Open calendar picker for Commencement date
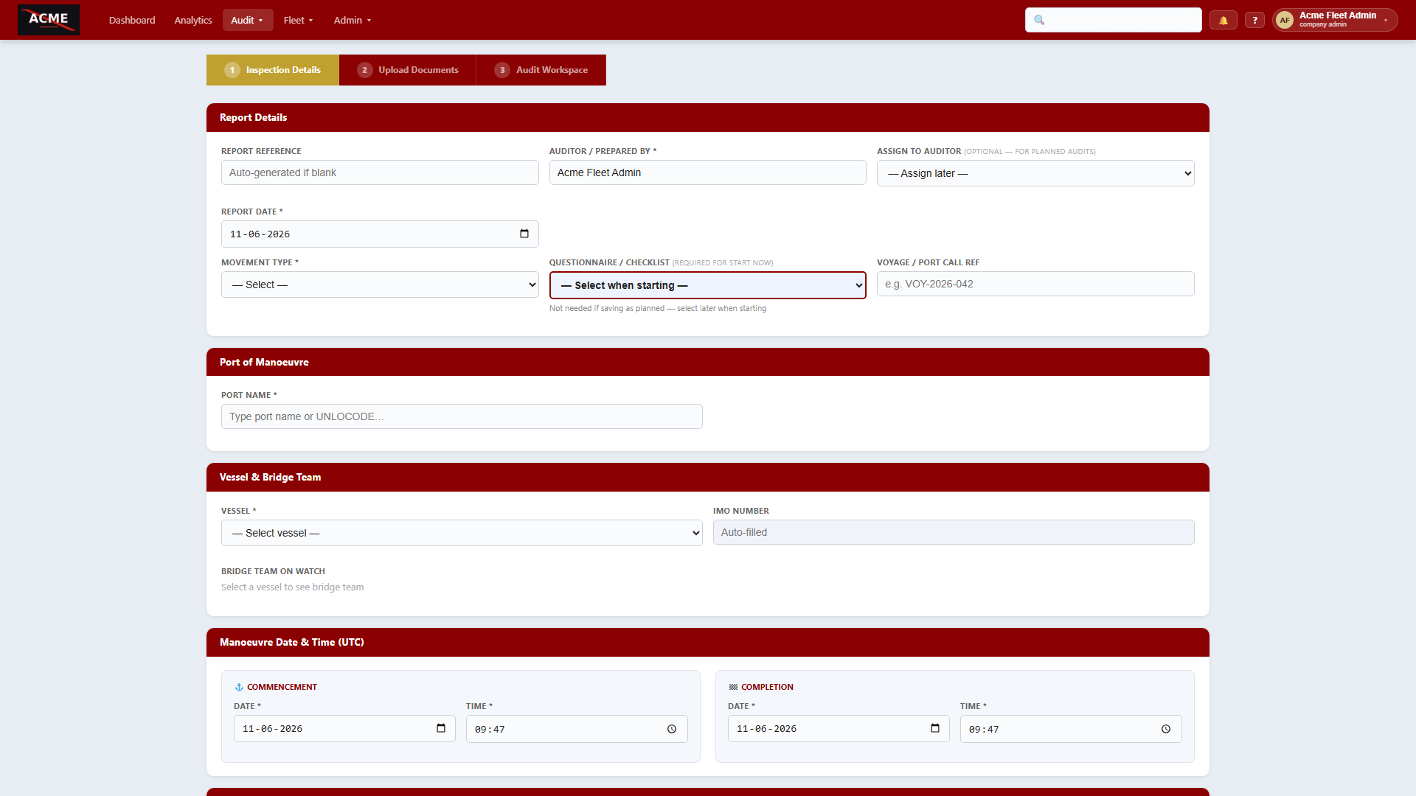This screenshot has height=796, width=1416. pyautogui.click(x=441, y=728)
